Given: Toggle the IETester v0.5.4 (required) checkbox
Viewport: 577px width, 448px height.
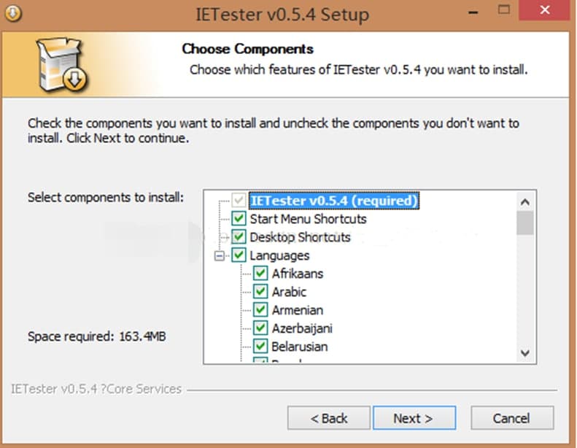Looking at the screenshot, I should (239, 200).
